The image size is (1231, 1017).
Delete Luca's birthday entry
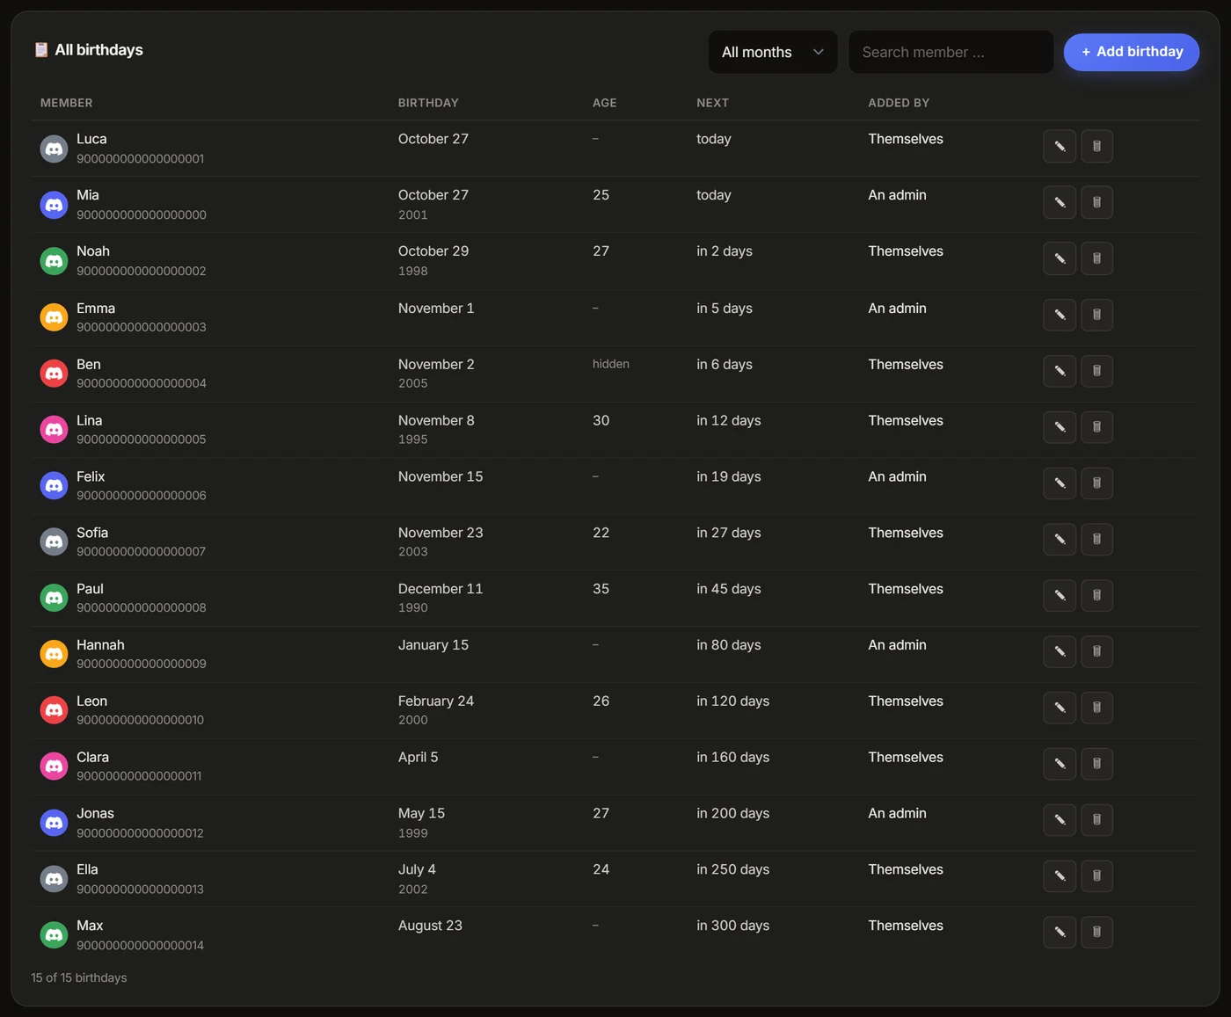coord(1096,146)
